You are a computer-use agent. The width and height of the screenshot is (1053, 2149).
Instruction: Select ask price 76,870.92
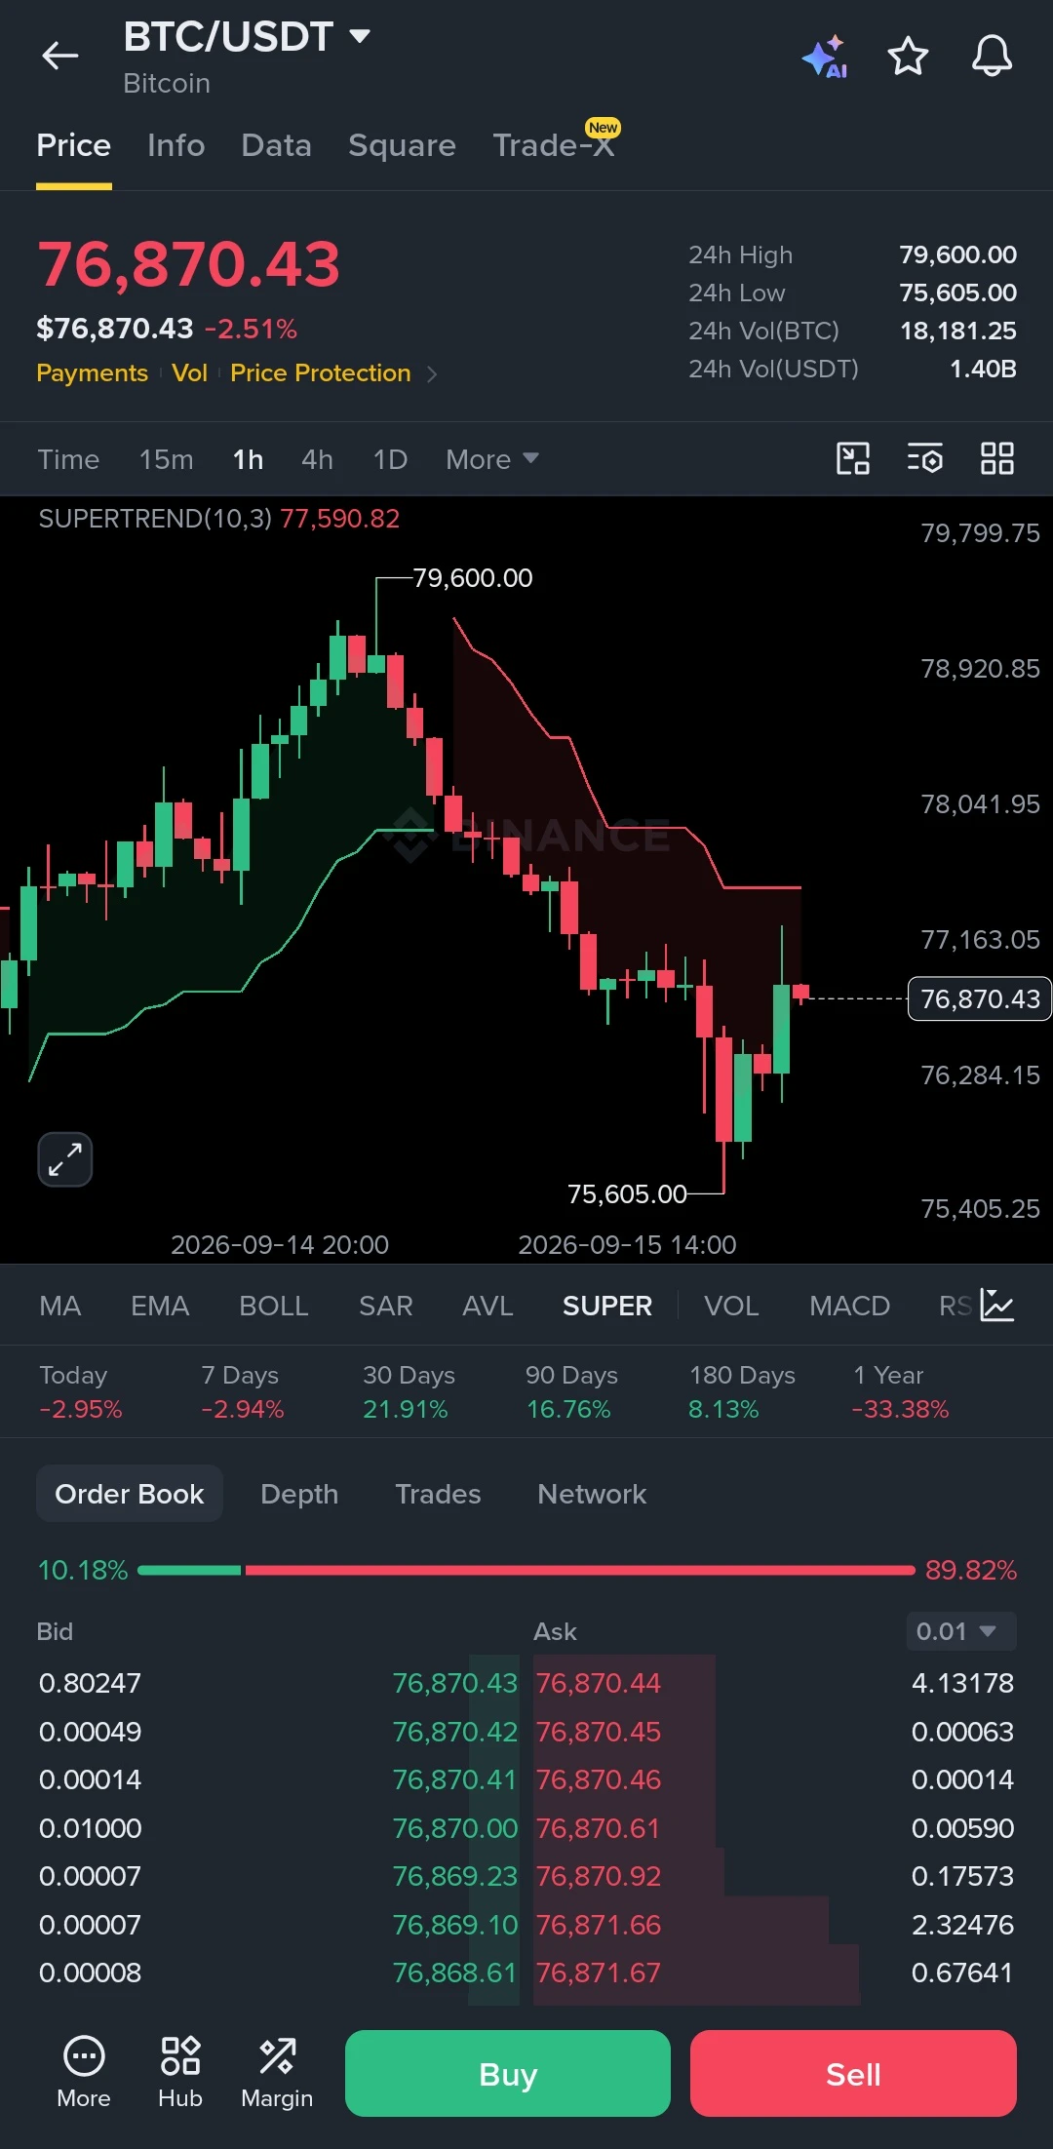tap(599, 1876)
